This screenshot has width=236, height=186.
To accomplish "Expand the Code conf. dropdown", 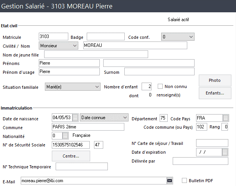I will (178, 37).
